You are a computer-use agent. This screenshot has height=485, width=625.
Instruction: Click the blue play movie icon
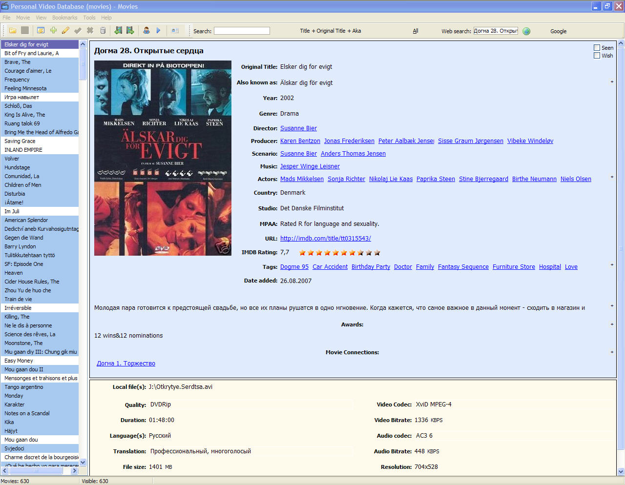(158, 30)
